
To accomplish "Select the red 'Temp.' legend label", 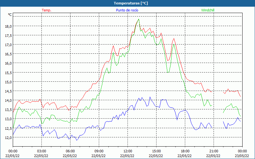I will tap(47, 10).
